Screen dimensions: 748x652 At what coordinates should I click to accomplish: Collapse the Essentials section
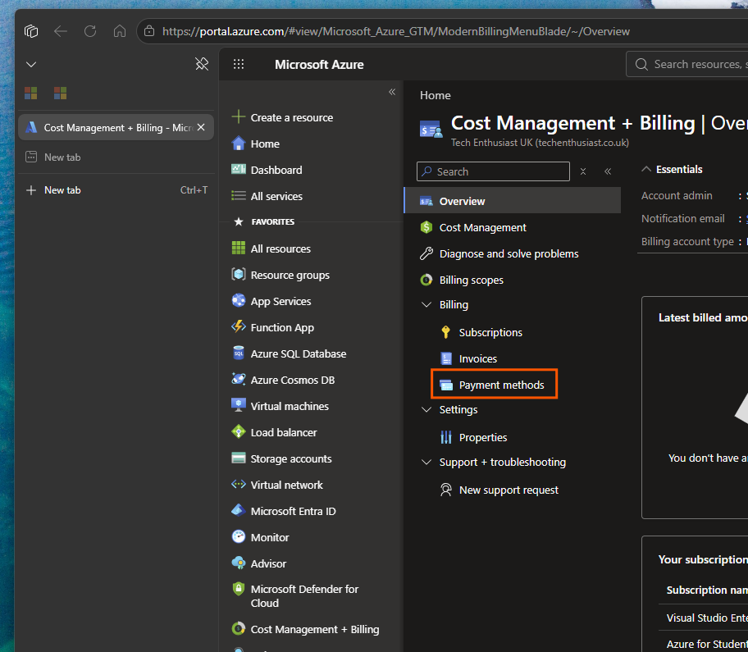(646, 169)
